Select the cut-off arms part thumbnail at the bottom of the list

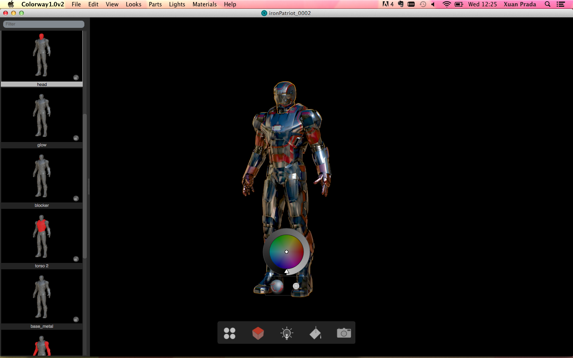point(42,343)
